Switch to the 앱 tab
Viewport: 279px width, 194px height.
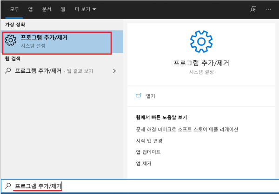pyautogui.click(x=30, y=9)
